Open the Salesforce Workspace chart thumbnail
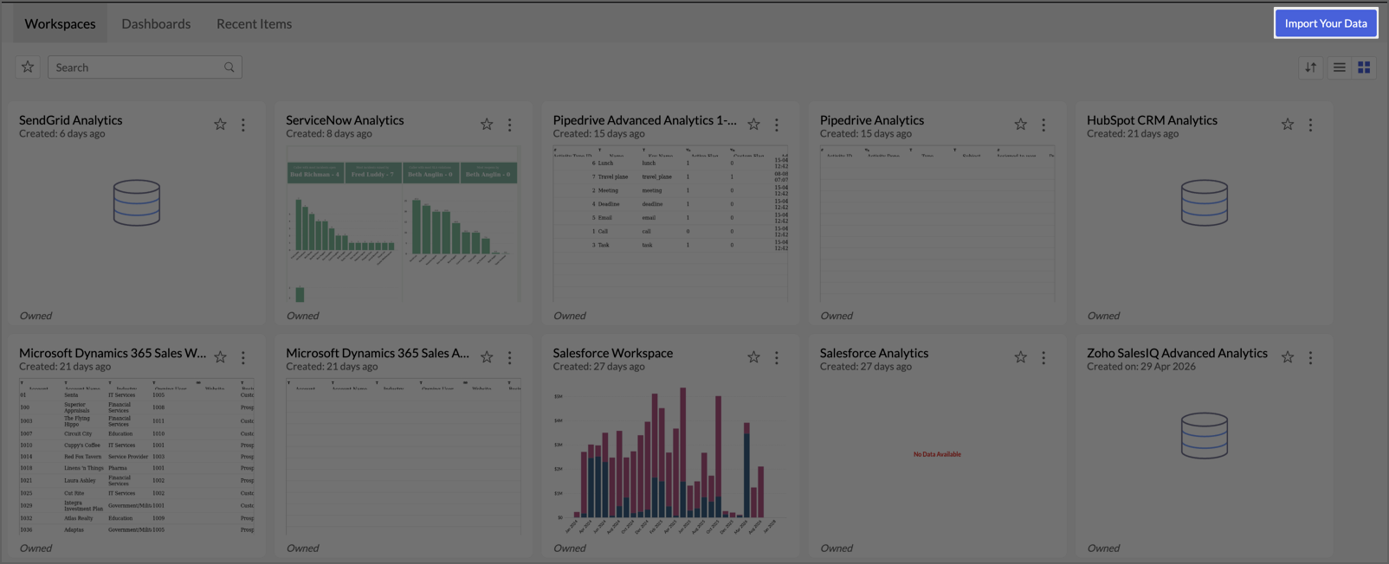The image size is (1389, 564). (x=670, y=459)
